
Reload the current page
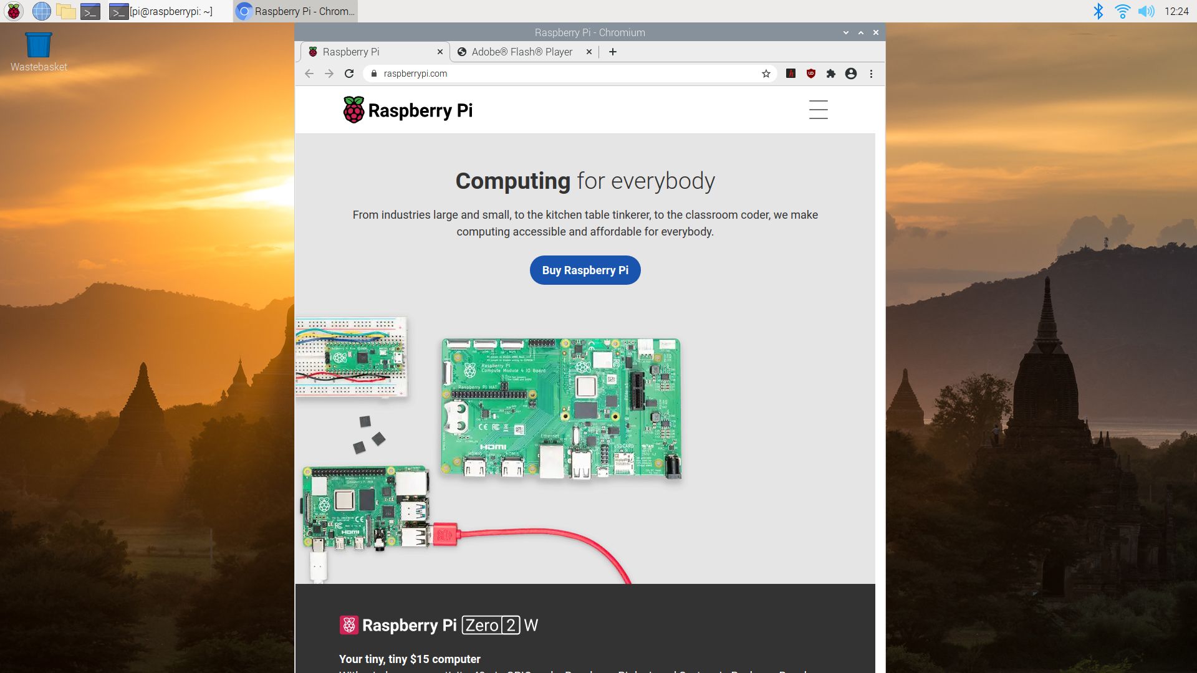click(349, 74)
